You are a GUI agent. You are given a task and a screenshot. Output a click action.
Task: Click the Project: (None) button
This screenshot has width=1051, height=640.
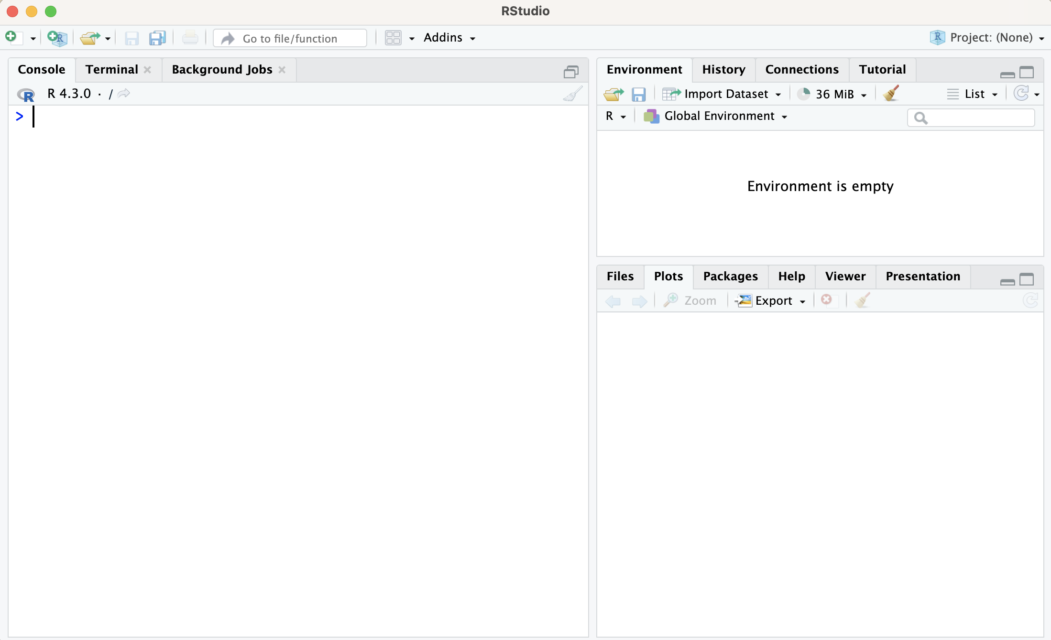coord(990,38)
